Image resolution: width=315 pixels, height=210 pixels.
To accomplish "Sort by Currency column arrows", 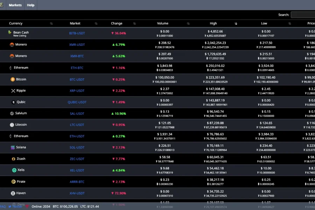I will coord(51,23).
